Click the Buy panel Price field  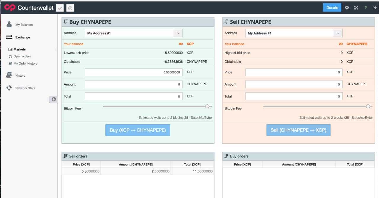click(134, 72)
